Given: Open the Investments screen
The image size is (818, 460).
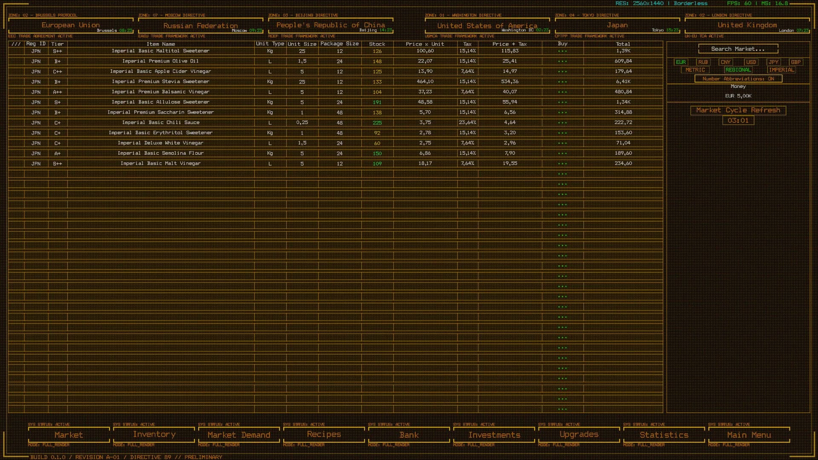Looking at the screenshot, I should click(x=494, y=435).
